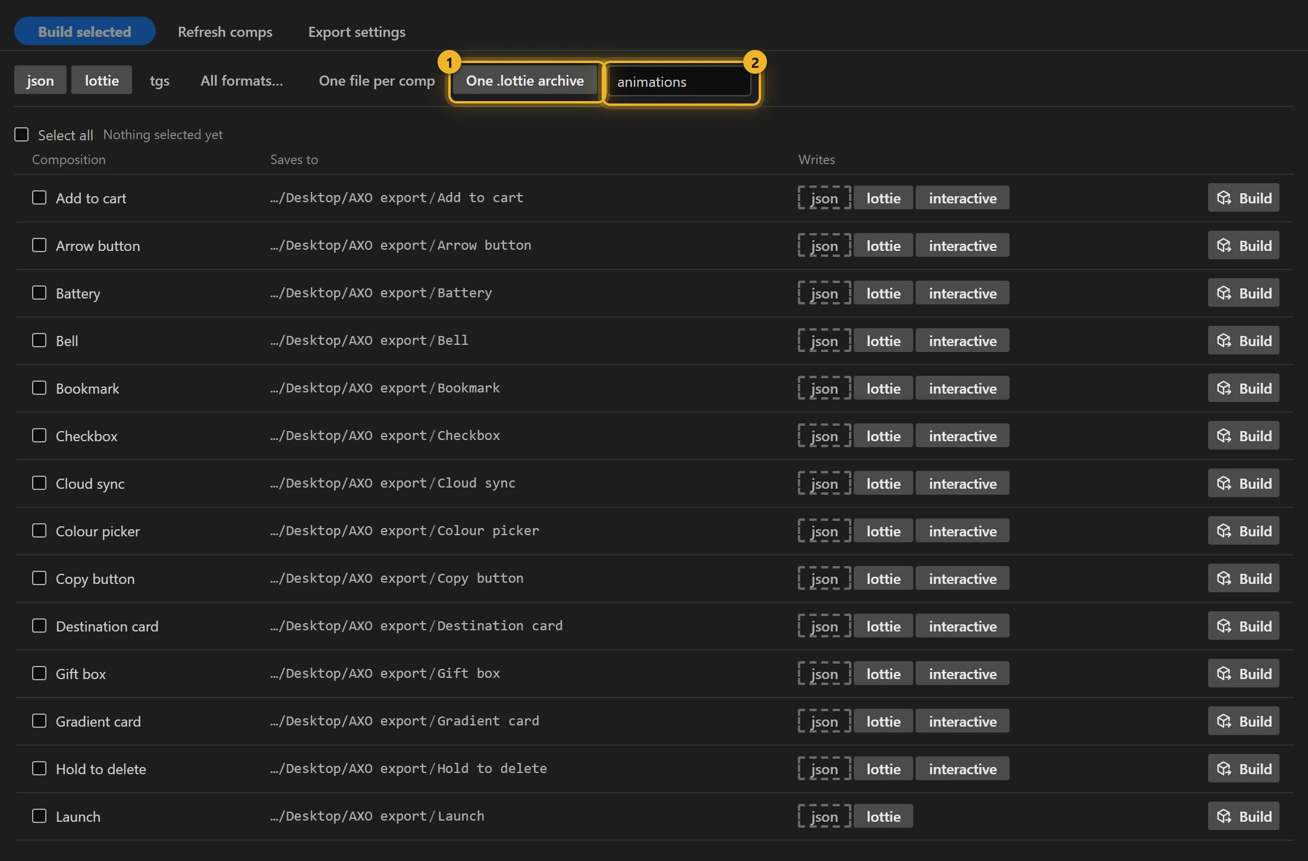Select the Gradient card checkbox
1308x861 pixels.
coord(39,721)
